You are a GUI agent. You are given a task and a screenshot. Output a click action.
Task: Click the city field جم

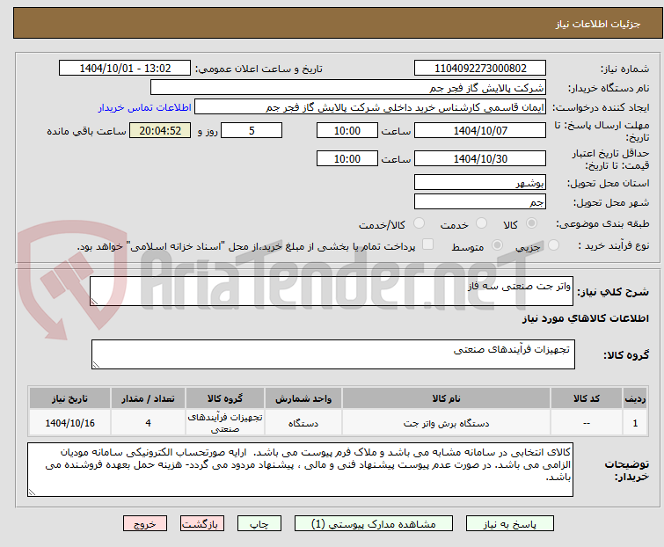click(x=480, y=202)
